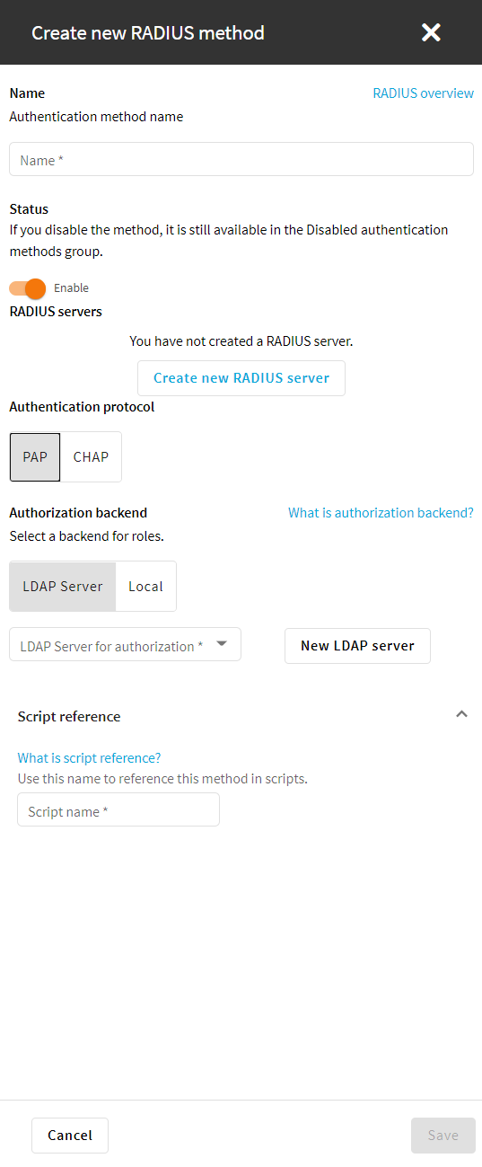Viewport: 482px width, 1167px height.
Task: Click the Save button
Action: coord(443,1136)
